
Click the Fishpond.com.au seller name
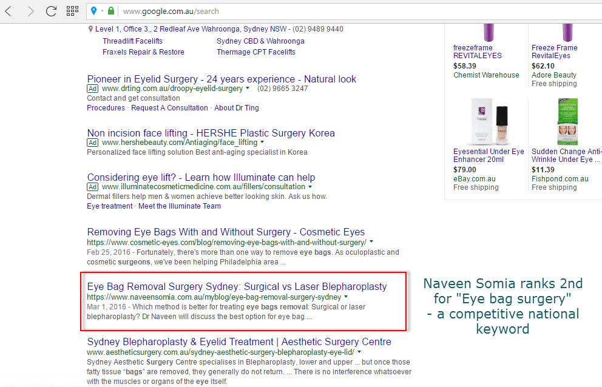560,179
